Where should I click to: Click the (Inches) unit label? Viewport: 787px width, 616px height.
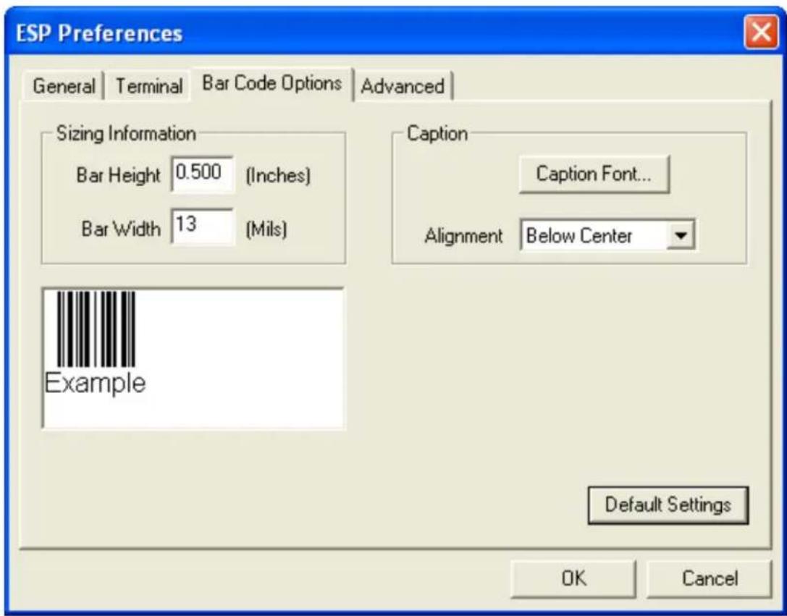(x=277, y=176)
